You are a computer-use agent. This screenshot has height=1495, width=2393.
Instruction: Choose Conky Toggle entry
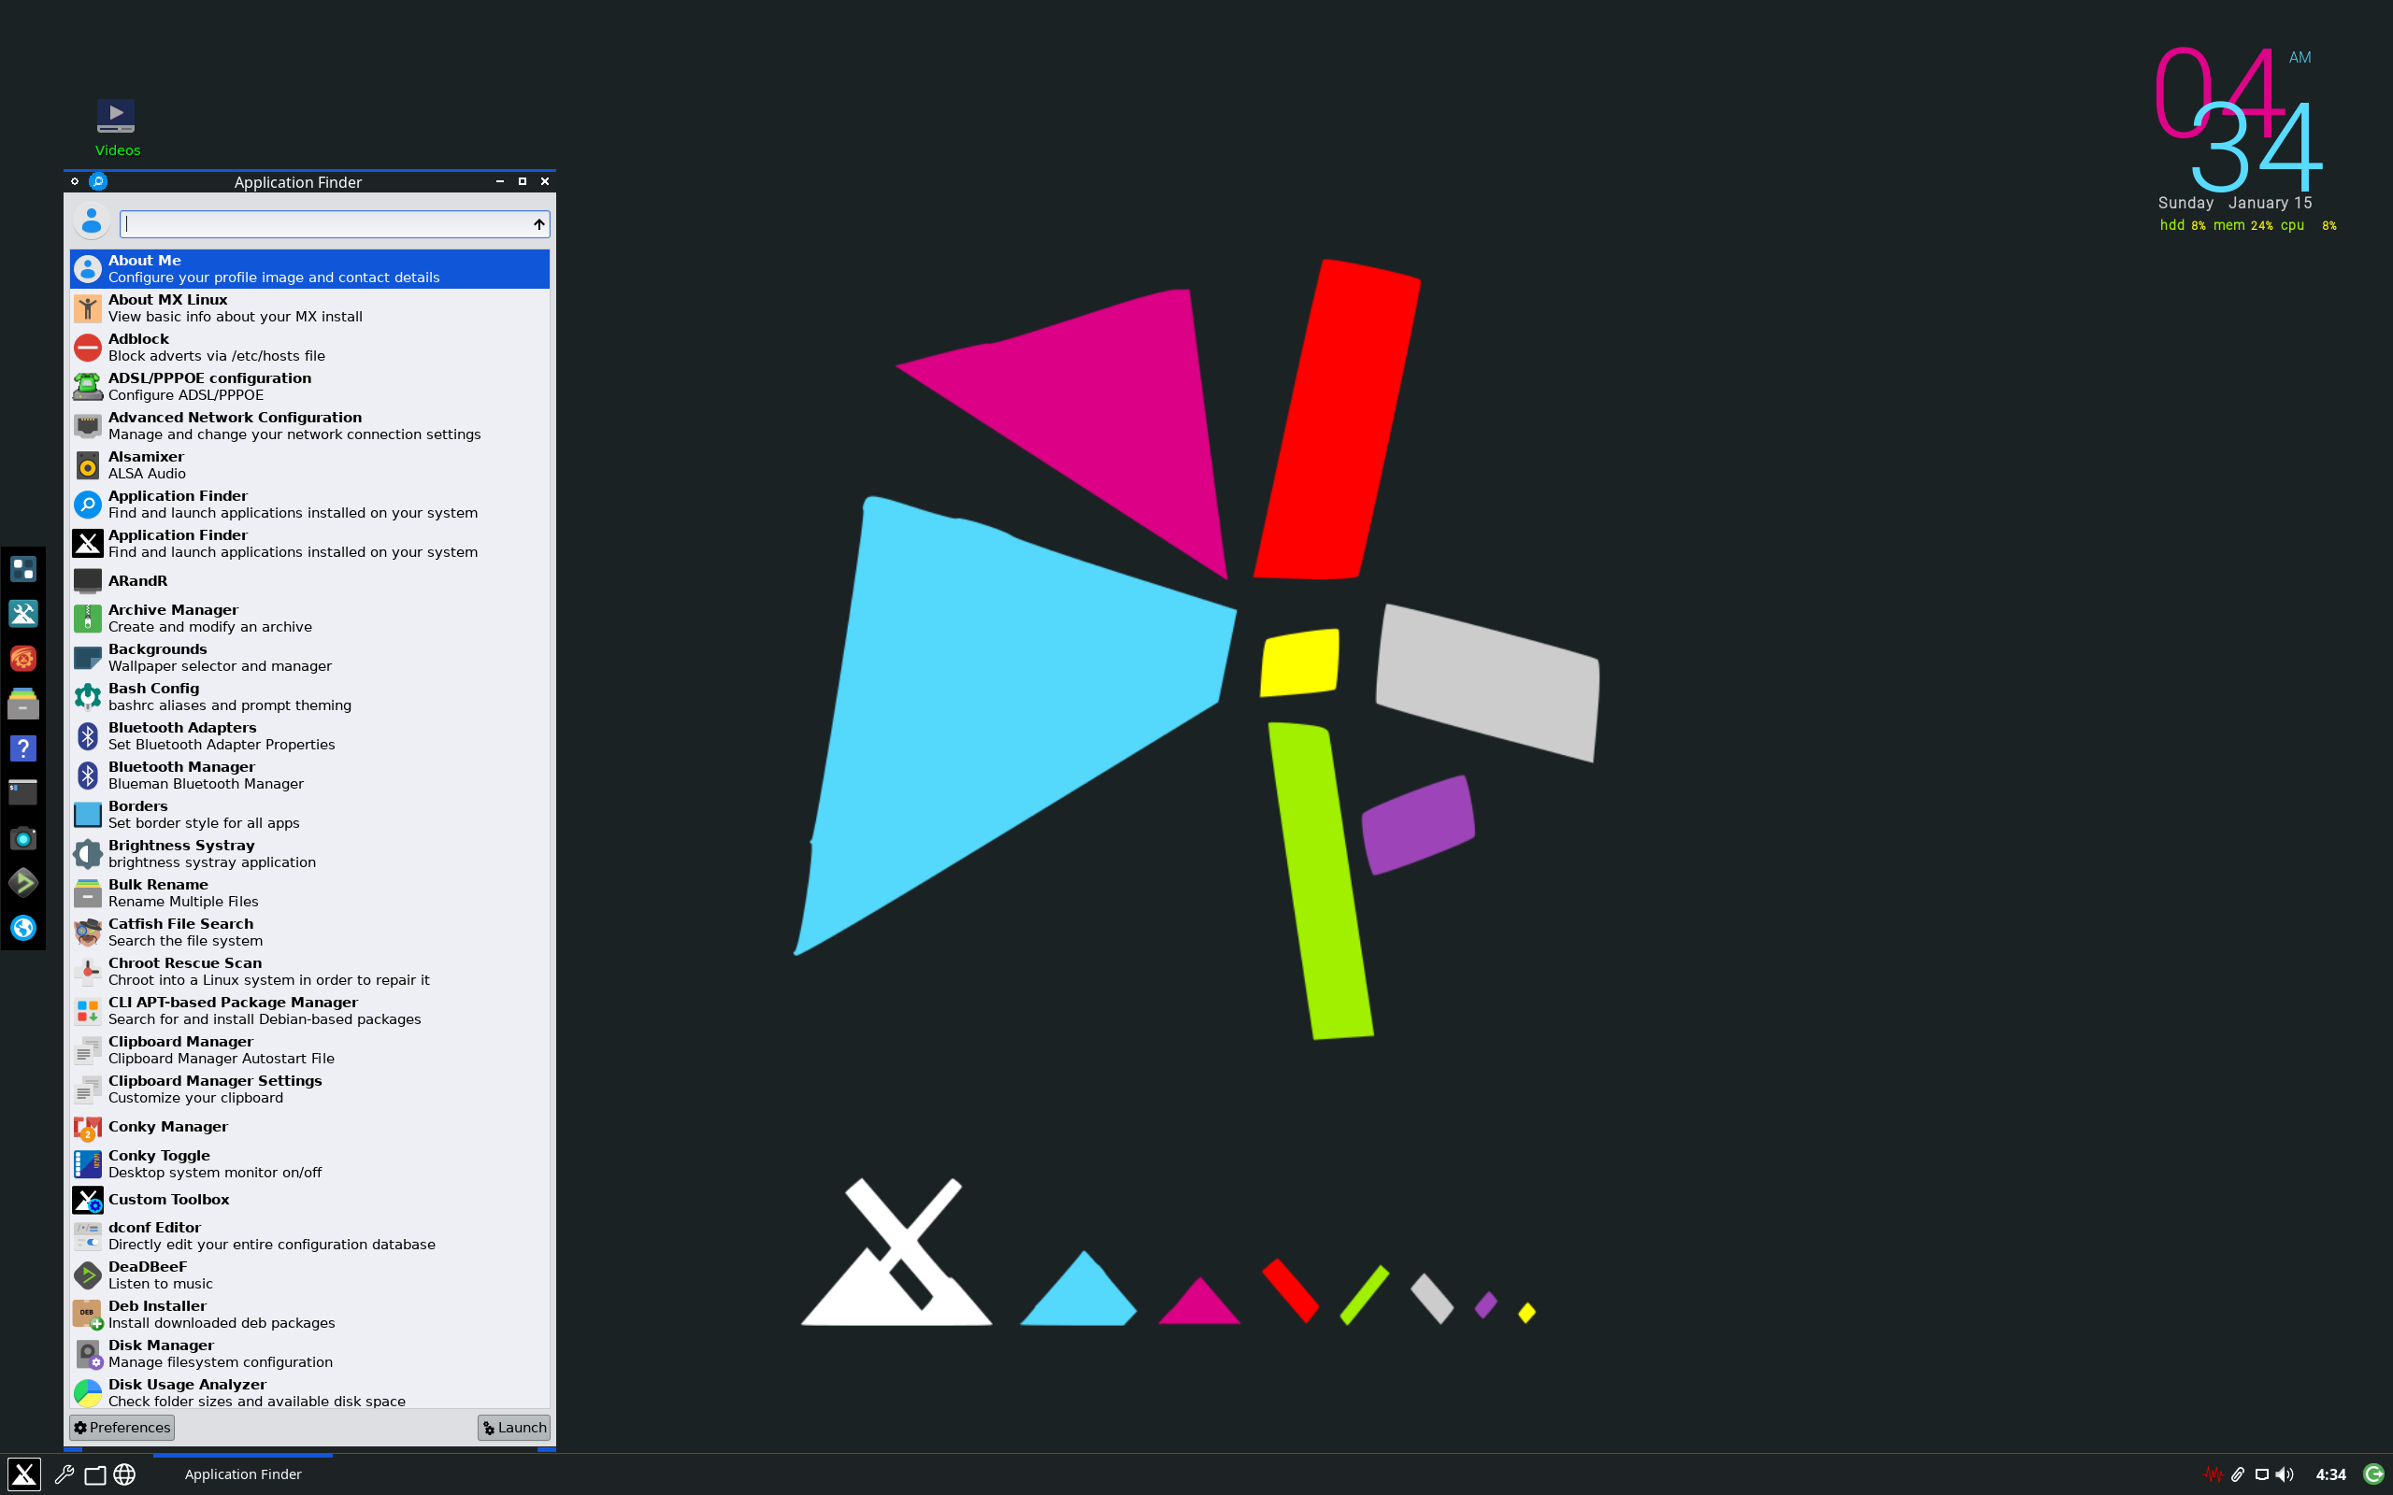pyautogui.click(x=309, y=1164)
